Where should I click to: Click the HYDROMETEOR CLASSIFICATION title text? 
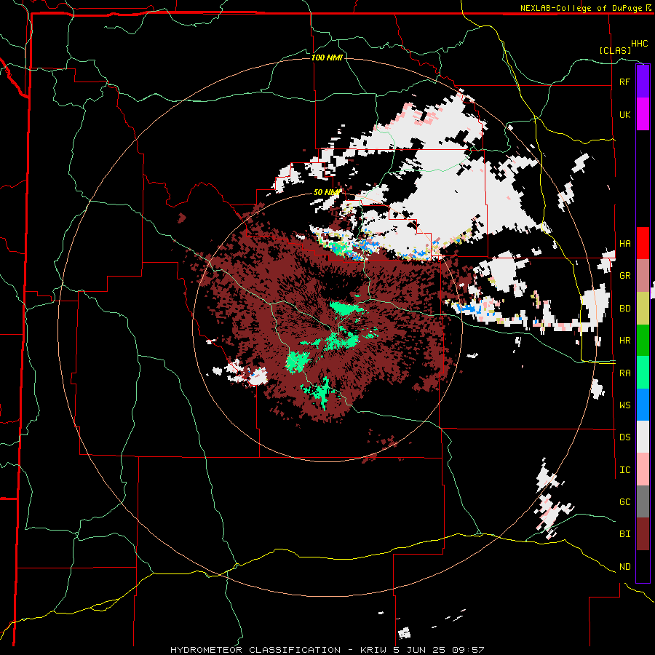255,650
